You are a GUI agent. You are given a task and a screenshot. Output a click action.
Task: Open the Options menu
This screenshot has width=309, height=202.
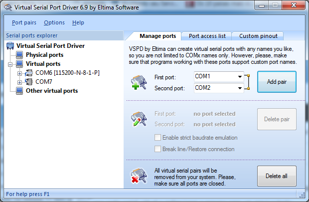point(54,22)
